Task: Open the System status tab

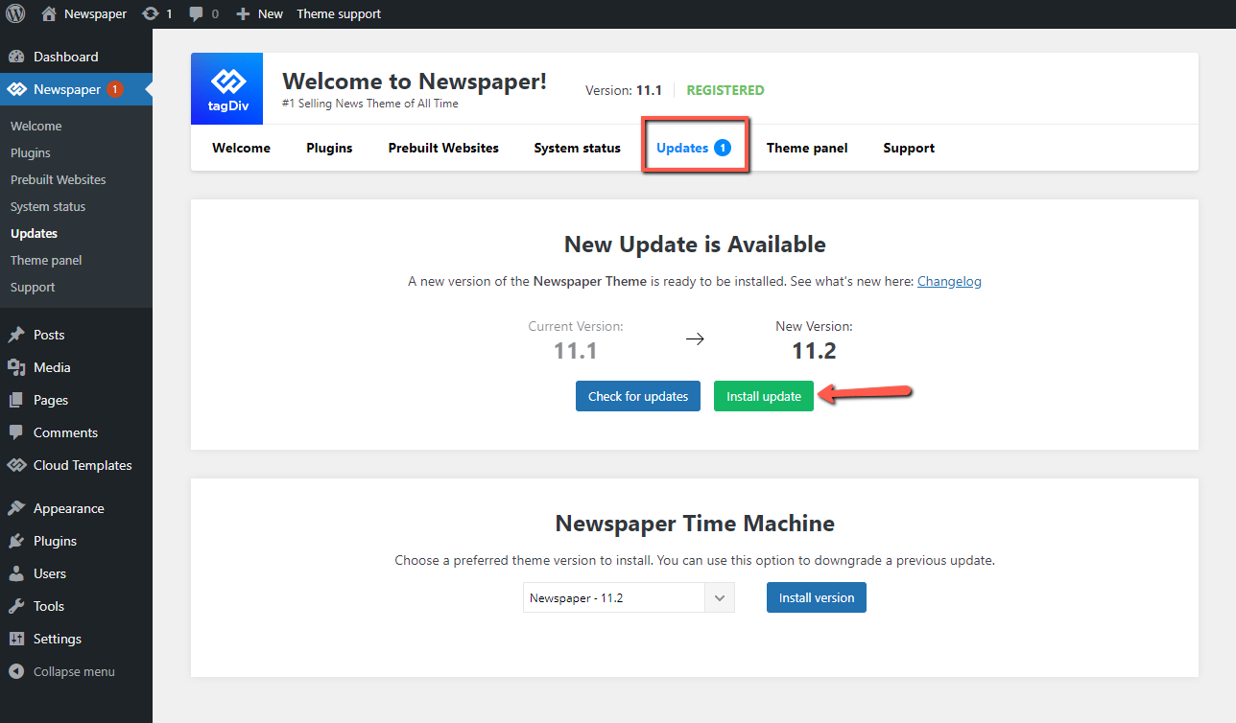Action: [x=578, y=148]
